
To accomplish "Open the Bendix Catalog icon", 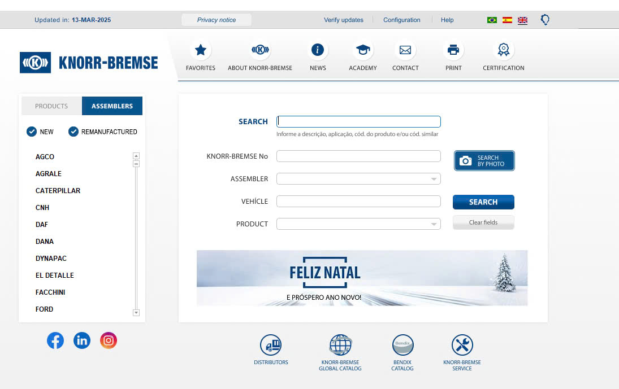I will [x=402, y=345].
